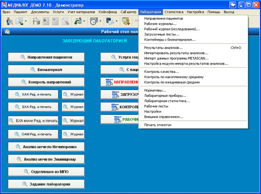The image size is (261, 194).
Task: Select Лабораторная статистика… menu entry
Action: pos(193,101)
